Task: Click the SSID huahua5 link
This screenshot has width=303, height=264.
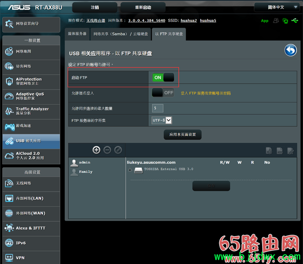Action: [208, 21]
